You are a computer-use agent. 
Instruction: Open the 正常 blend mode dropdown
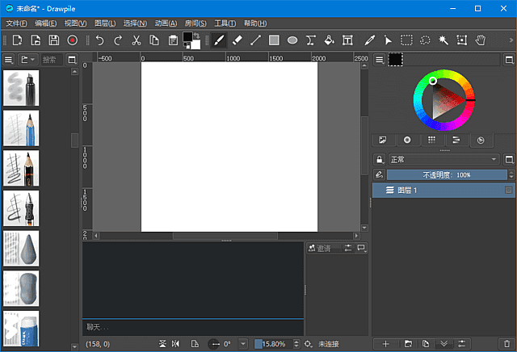point(443,160)
